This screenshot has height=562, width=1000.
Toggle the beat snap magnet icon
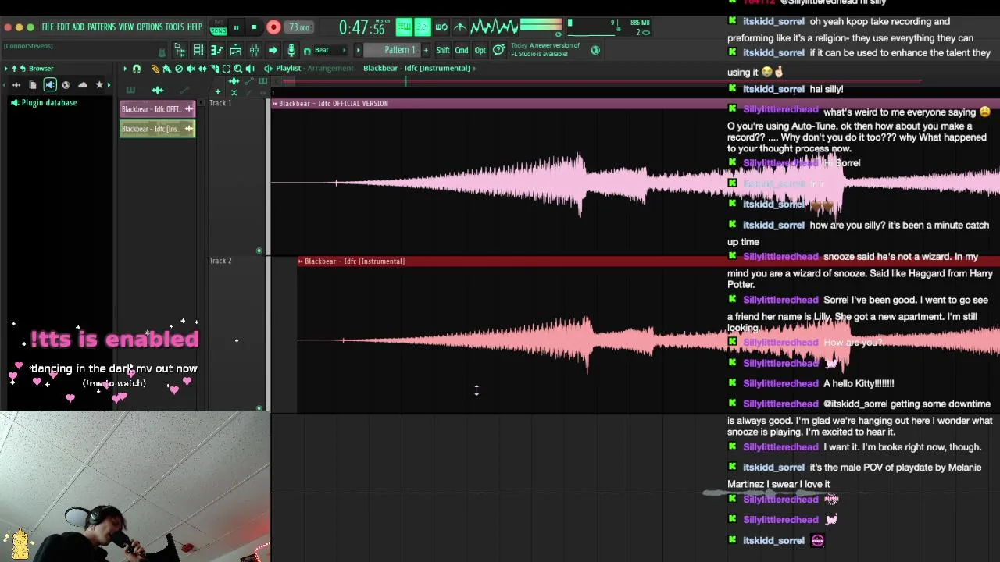point(307,51)
